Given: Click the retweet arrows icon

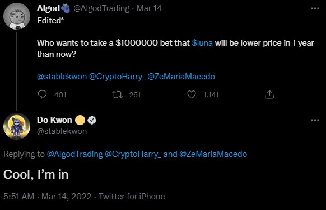Looking at the screenshot, I should pos(118,95).
